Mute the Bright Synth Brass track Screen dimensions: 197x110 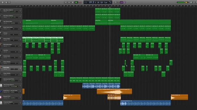pyautogui.click(x=4, y=29)
